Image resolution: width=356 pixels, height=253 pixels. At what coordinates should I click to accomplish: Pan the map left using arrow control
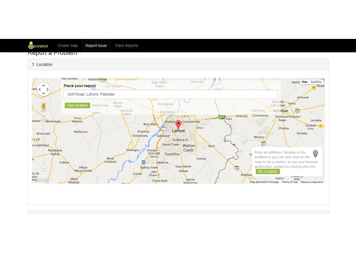pyautogui.click(x=40, y=90)
